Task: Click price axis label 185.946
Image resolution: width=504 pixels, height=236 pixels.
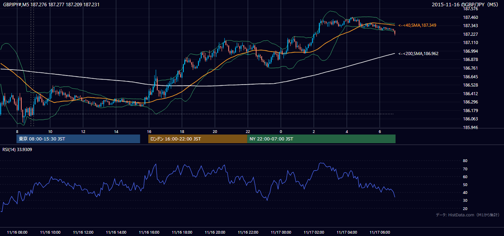Action: (471, 127)
